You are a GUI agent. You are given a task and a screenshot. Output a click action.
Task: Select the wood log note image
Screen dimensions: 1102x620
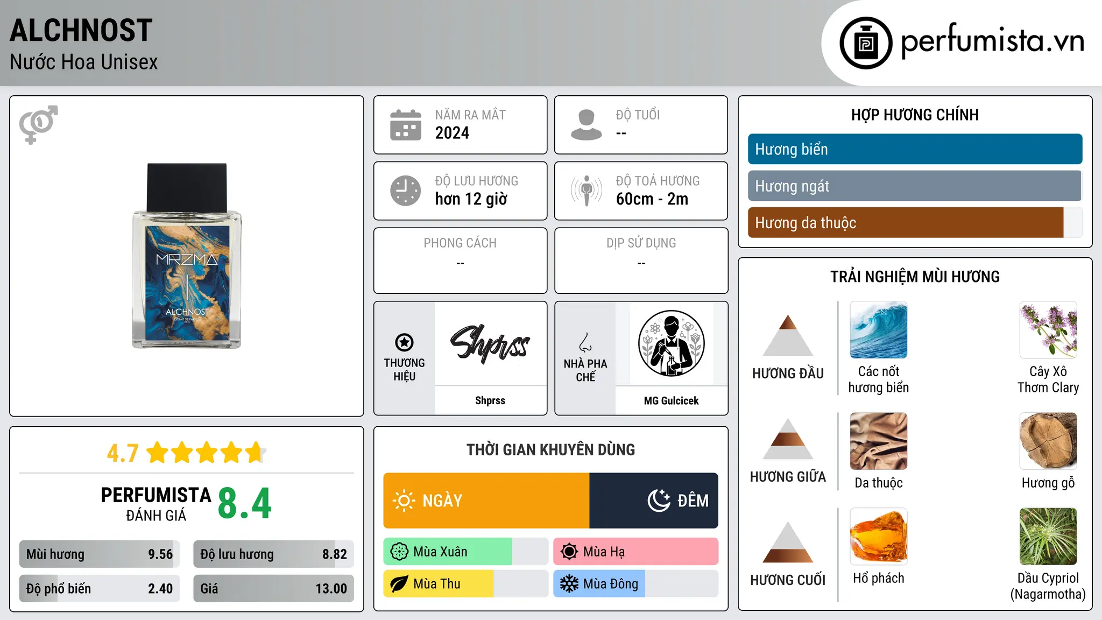1048,441
